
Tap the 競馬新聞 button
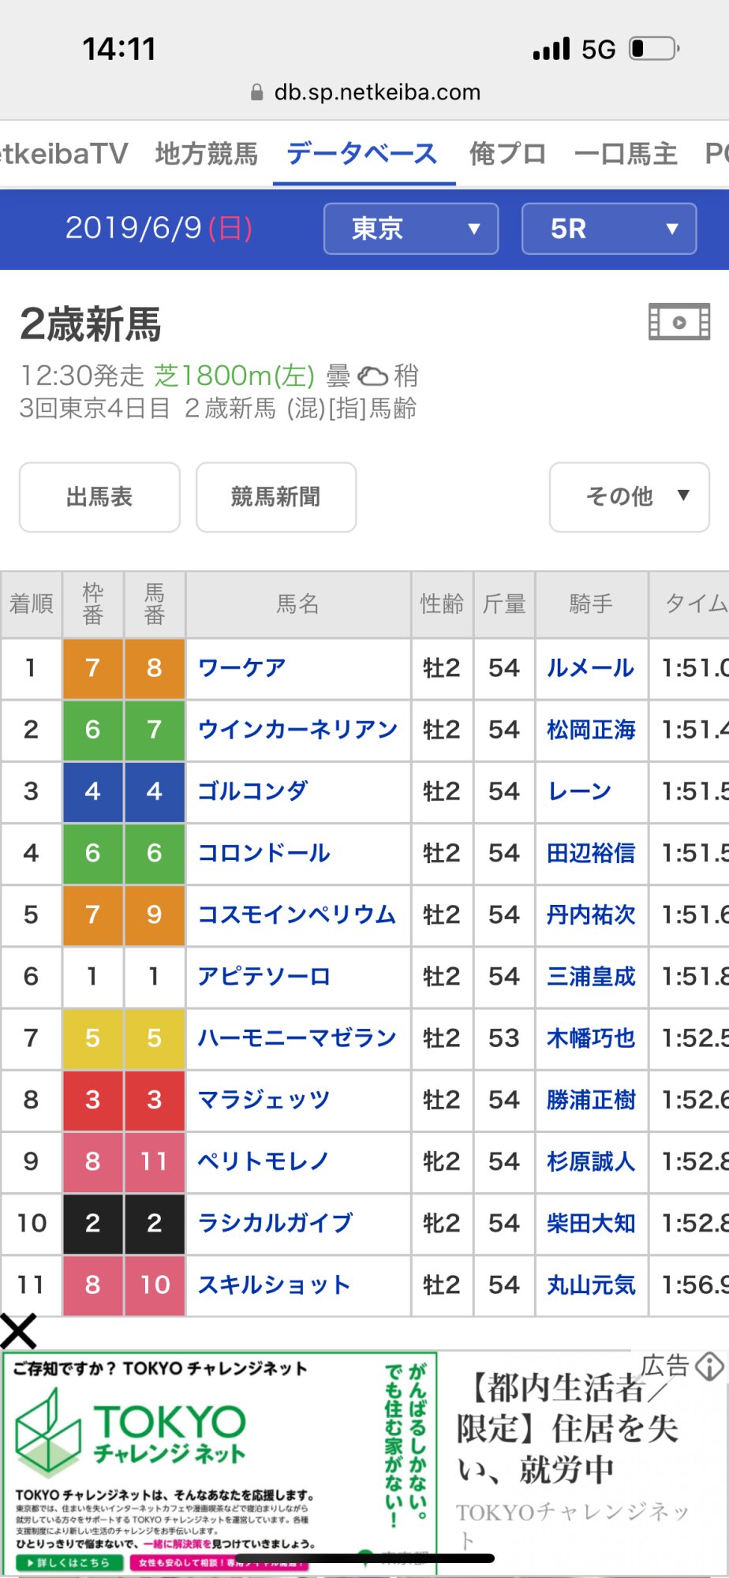tap(275, 497)
